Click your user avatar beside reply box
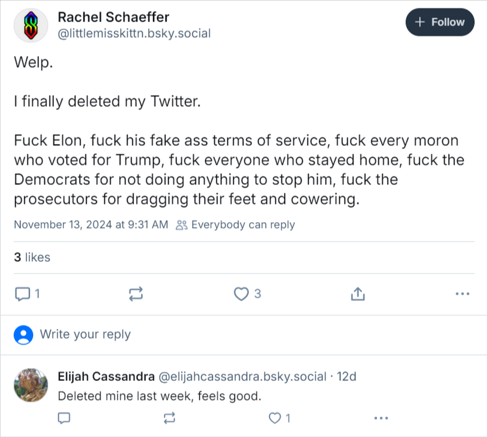The height and width of the screenshot is (437, 487). (23, 335)
